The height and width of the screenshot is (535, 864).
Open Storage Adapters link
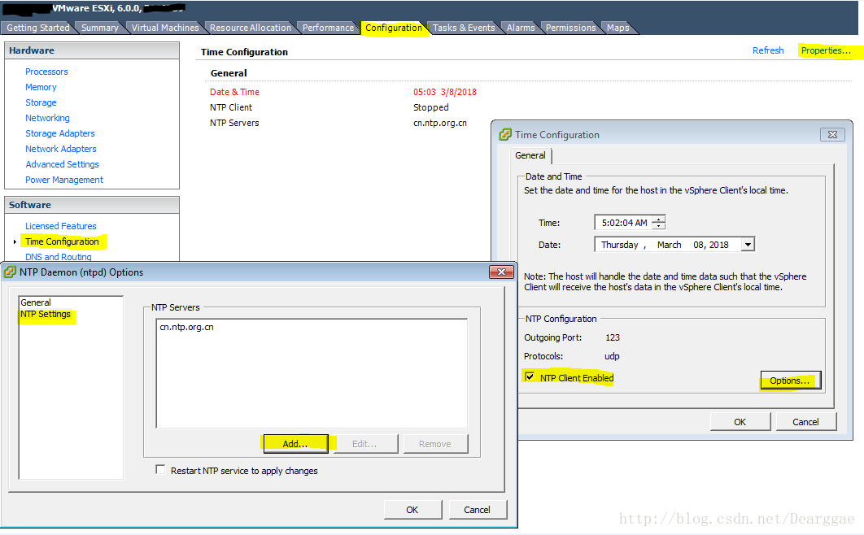click(x=60, y=133)
